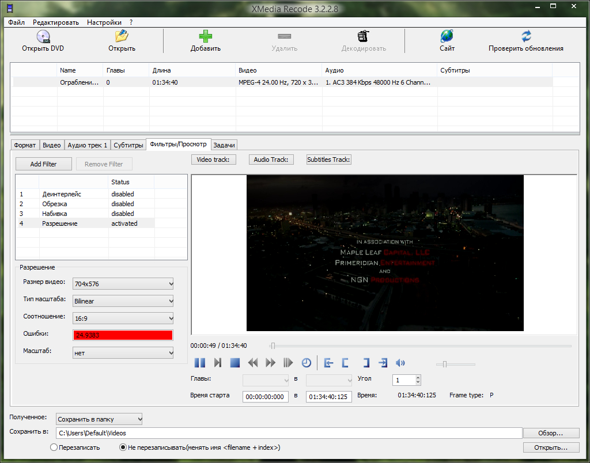Switch to the Задачи tab
This screenshot has height=463, width=590.
[224, 145]
